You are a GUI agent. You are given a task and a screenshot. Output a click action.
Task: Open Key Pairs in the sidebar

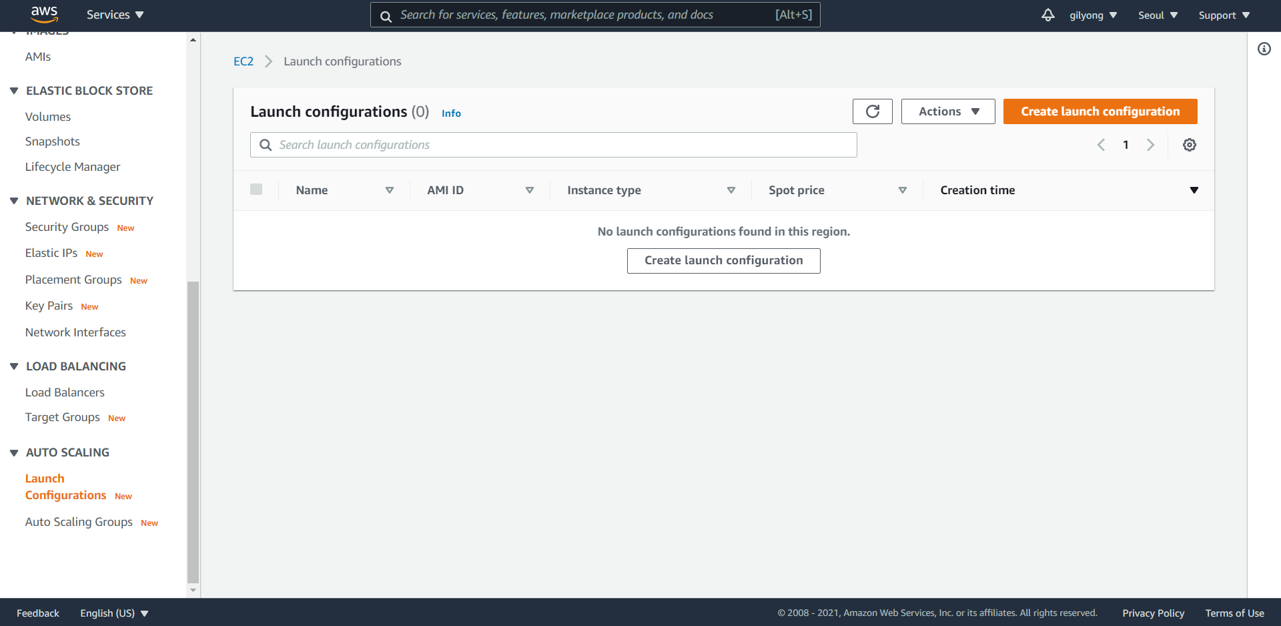click(49, 306)
